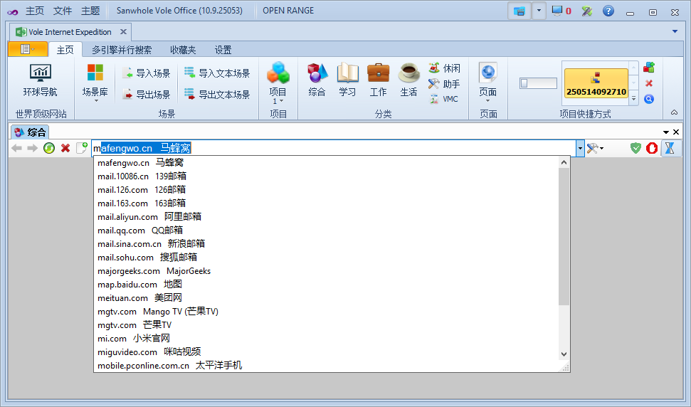
Task: Click the clapperboard button in title bar
Action: [x=519, y=11]
